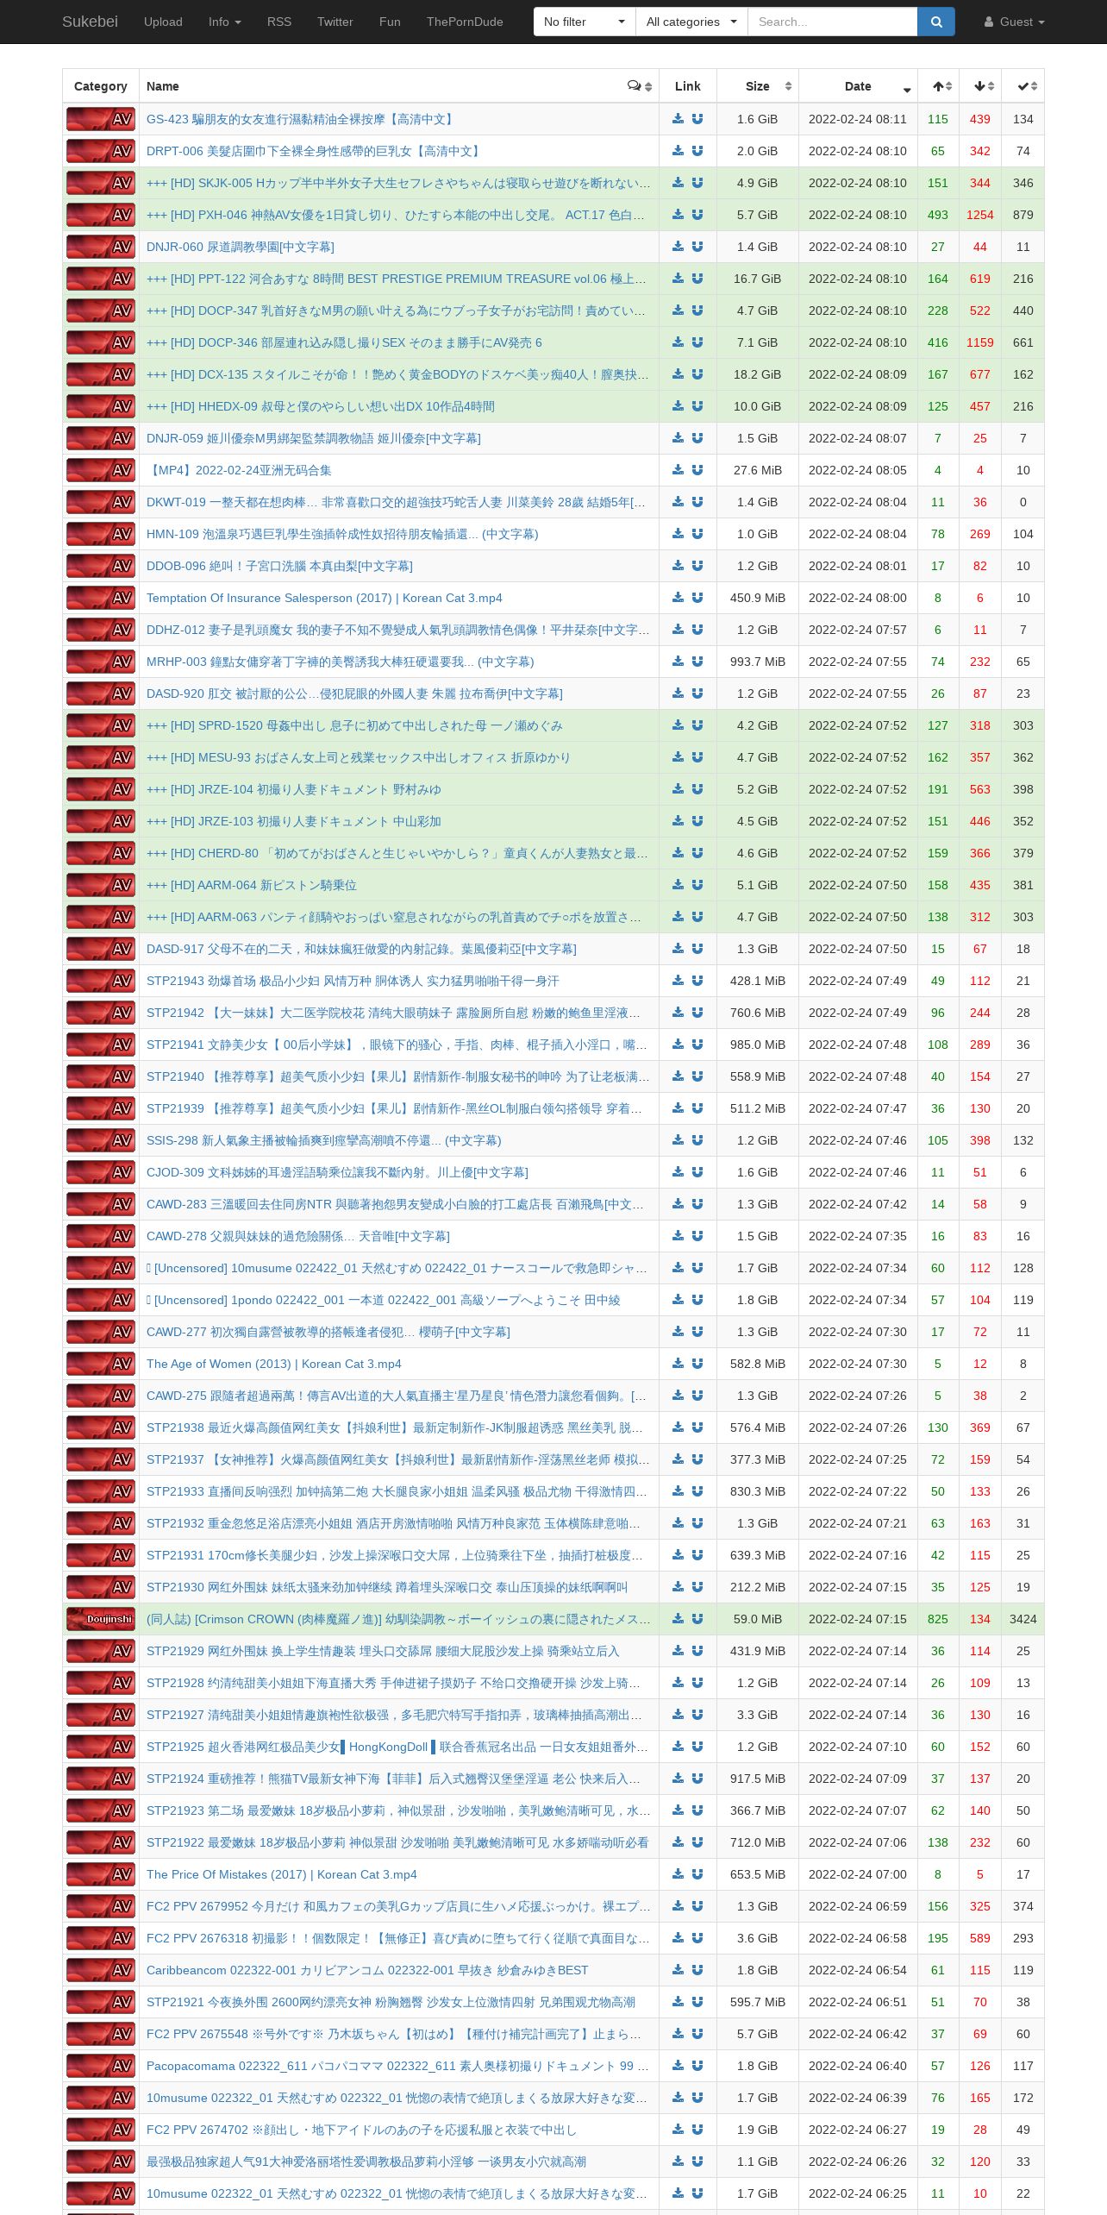Open the No filter dropdown
Image resolution: width=1107 pixels, height=2215 pixels.
584,22
